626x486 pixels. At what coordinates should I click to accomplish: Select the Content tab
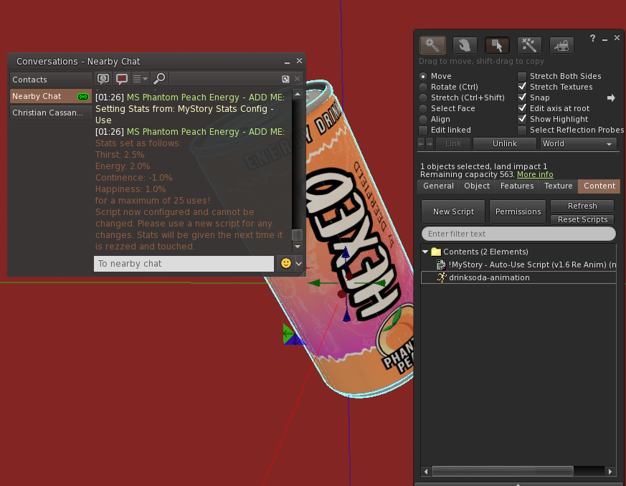coord(599,186)
